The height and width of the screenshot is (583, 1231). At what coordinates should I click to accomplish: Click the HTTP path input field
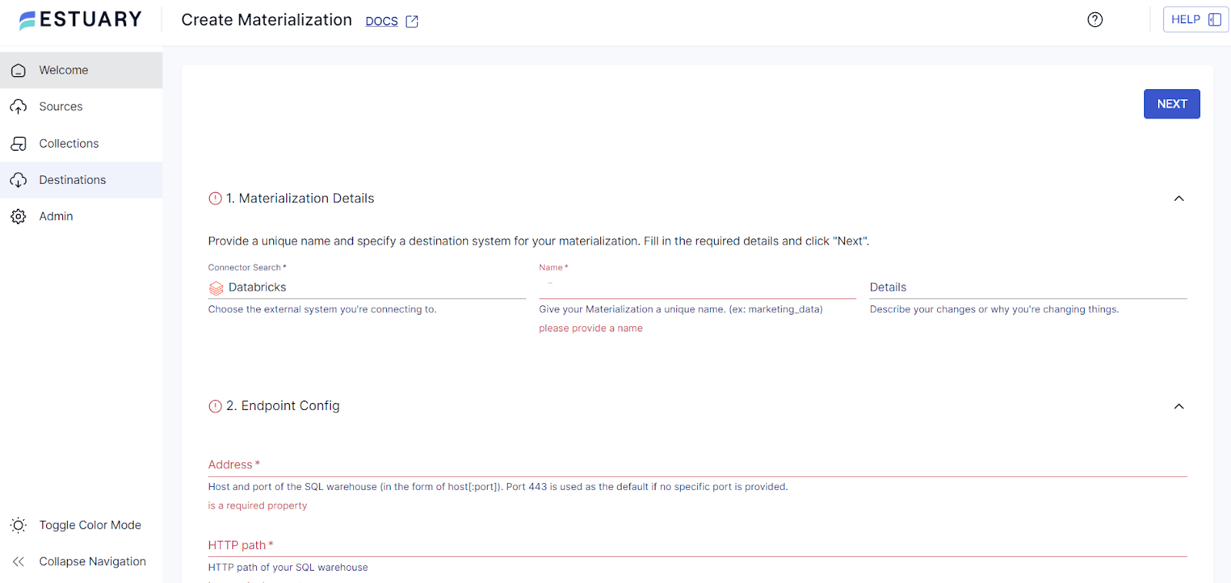point(698,545)
